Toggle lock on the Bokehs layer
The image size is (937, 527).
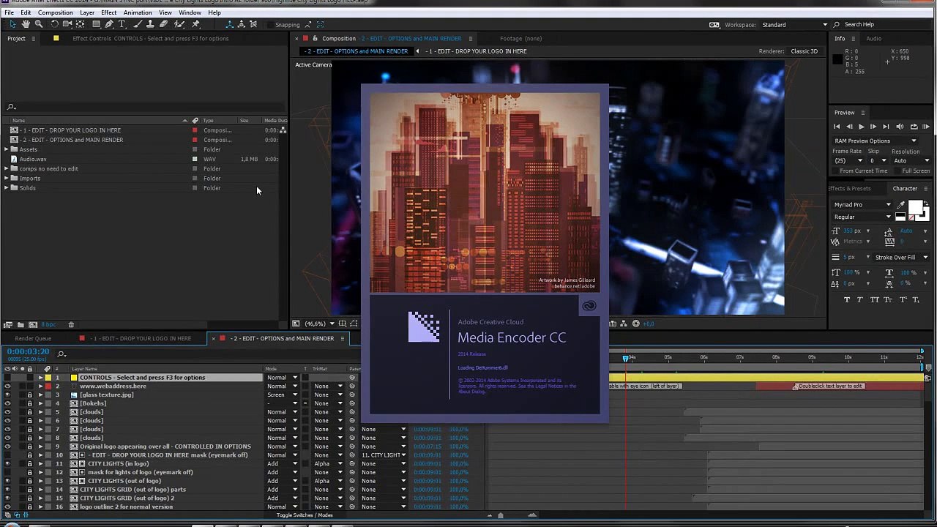(x=29, y=403)
